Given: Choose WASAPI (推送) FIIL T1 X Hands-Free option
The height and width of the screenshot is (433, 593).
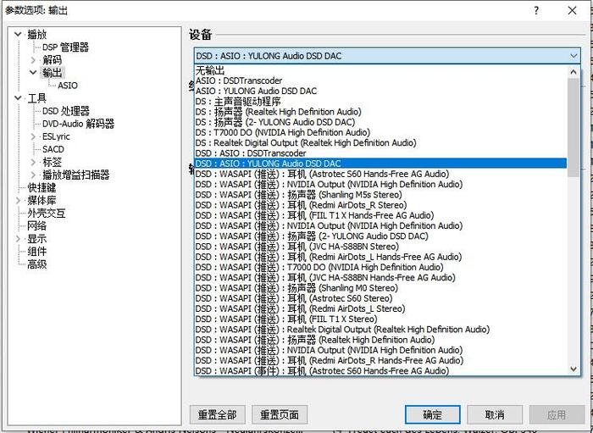Looking at the screenshot, I should click(380, 215).
